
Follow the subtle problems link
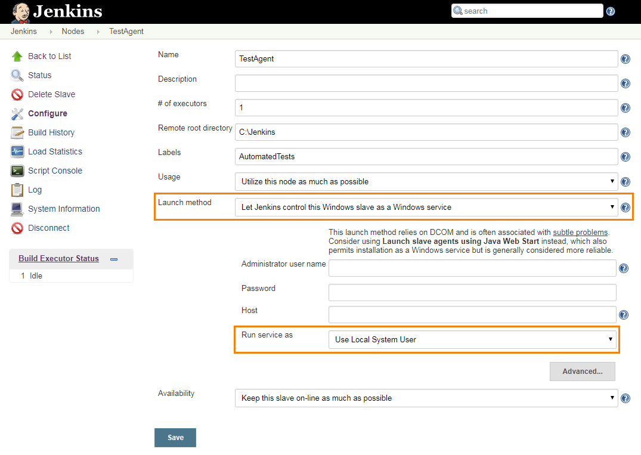point(580,233)
